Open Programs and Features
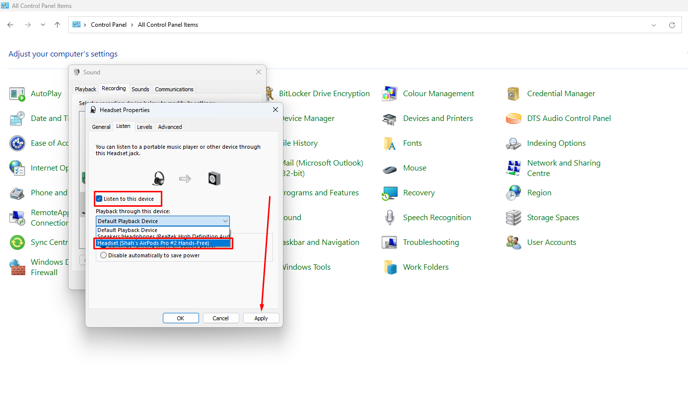This screenshot has height=410, width=688. click(x=320, y=193)
